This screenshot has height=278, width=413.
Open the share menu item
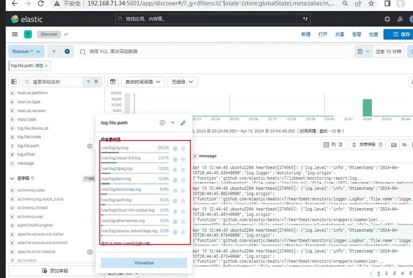(339, 34)
